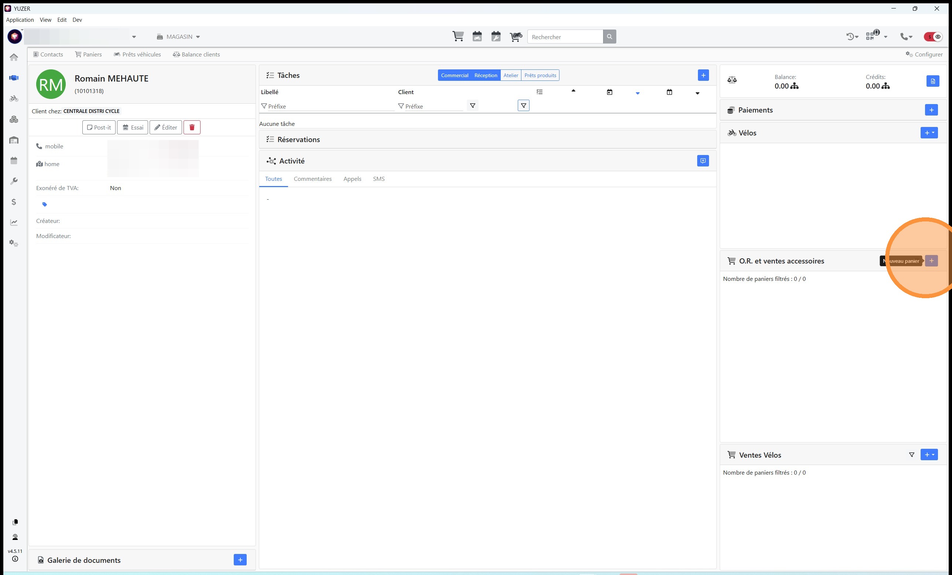Expand the MAGASIN dropdown
The image size is (952, 575).
coord(178,37)
